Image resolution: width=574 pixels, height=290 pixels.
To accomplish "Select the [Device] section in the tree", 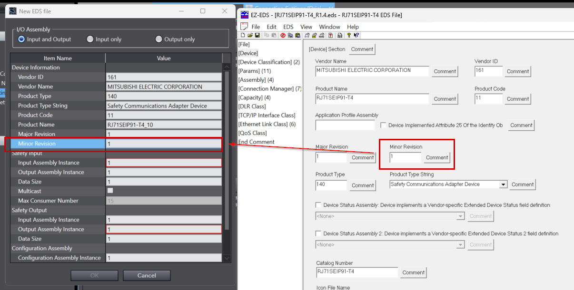I will pos(248,53).
